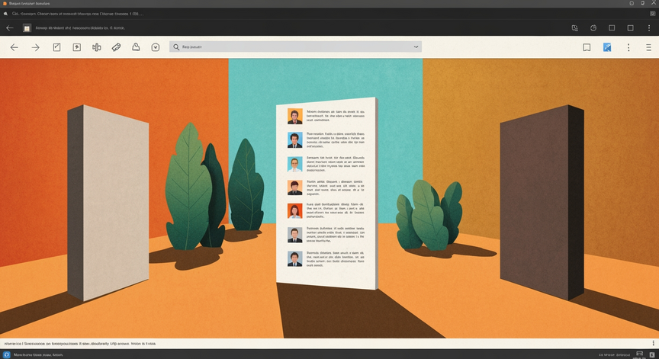Click the bookmark icon in light toolbar
Screen dimensions: 659x359
tap(587, 47)
